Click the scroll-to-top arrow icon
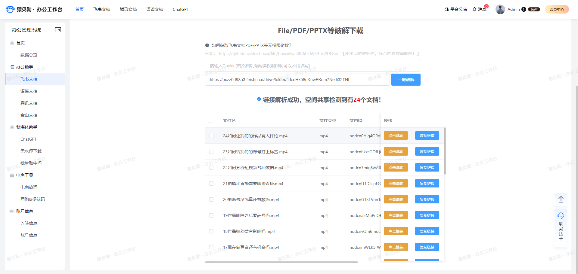 coord(561,199)
